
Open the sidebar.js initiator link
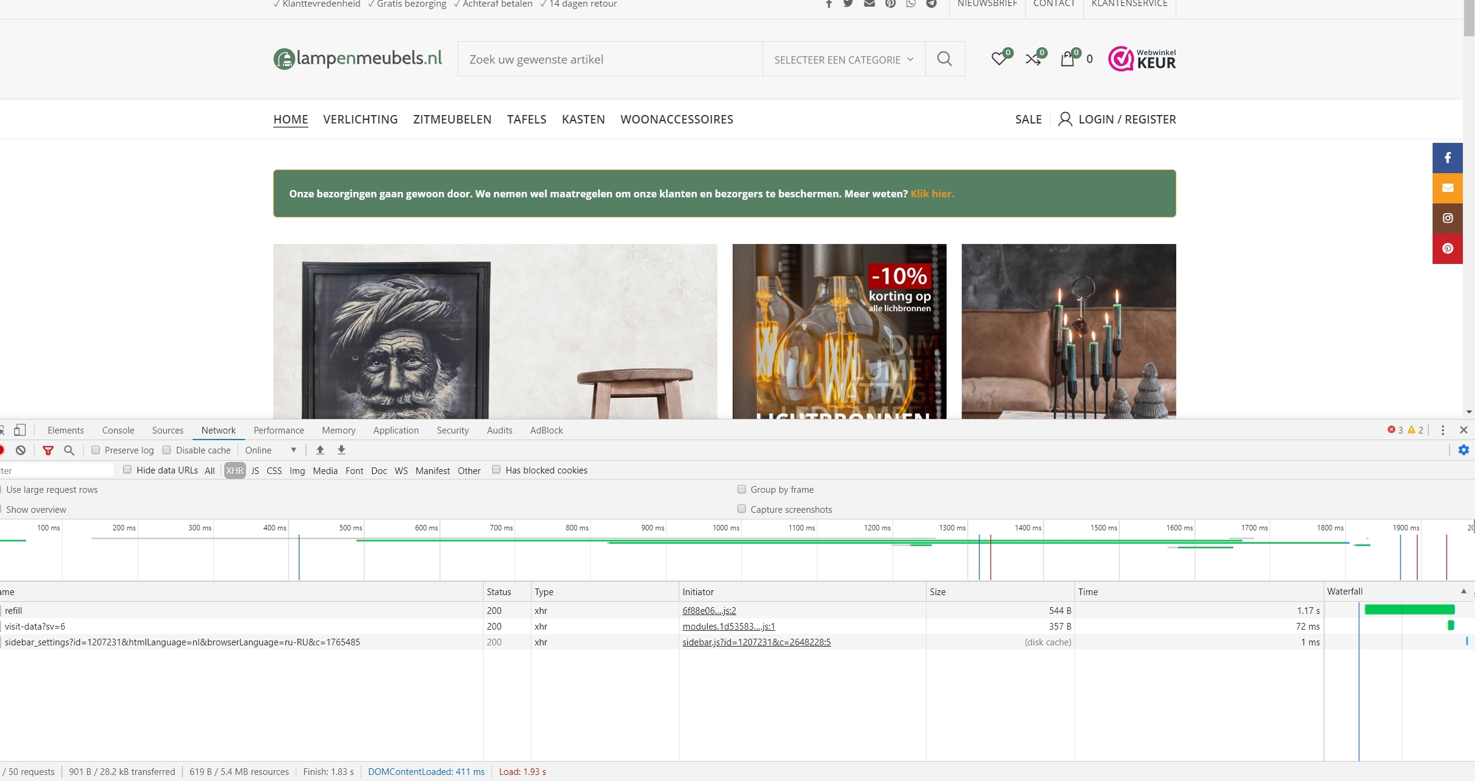coord(756,642)
